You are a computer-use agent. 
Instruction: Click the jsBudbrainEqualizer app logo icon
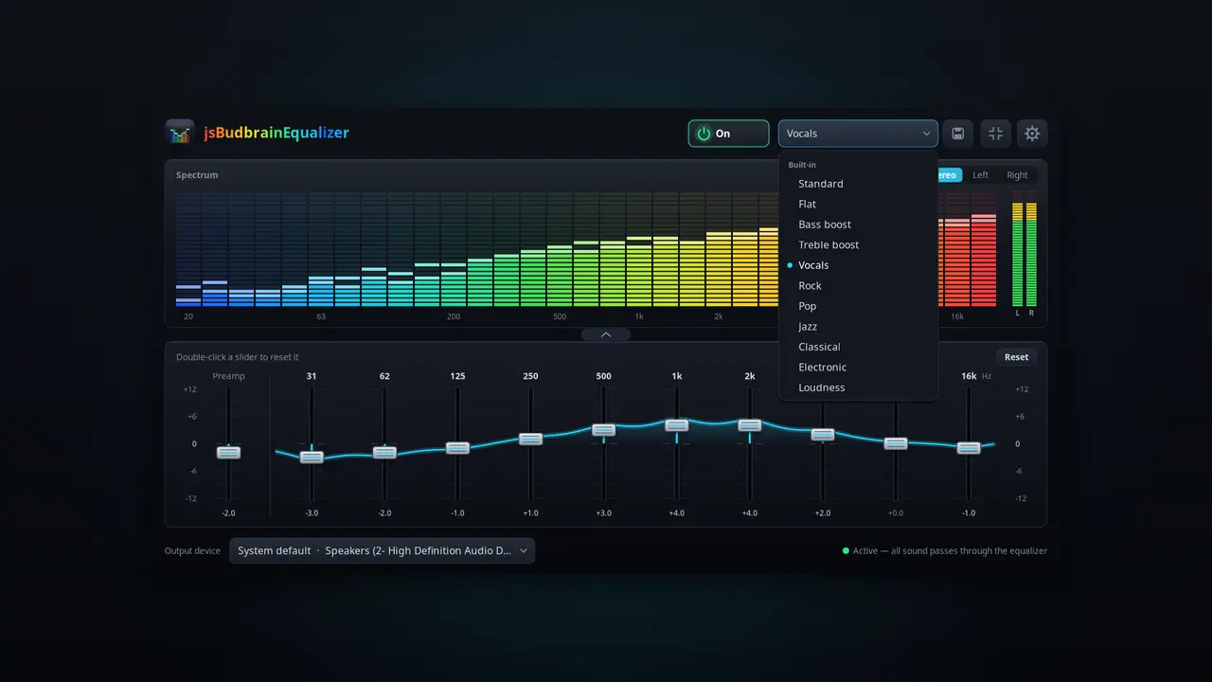click(180, 133)
